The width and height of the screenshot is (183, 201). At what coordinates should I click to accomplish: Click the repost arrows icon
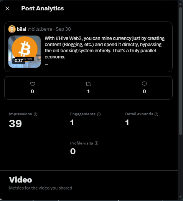pos(88,84)
